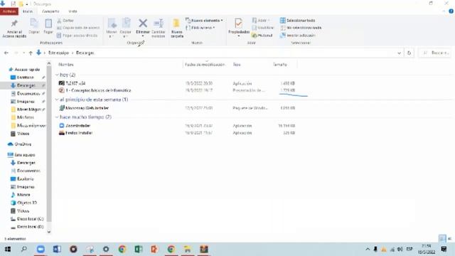The image size is (455, 256).
Task: Select the Conceptos básicos de Informática file
Action: 98,90
